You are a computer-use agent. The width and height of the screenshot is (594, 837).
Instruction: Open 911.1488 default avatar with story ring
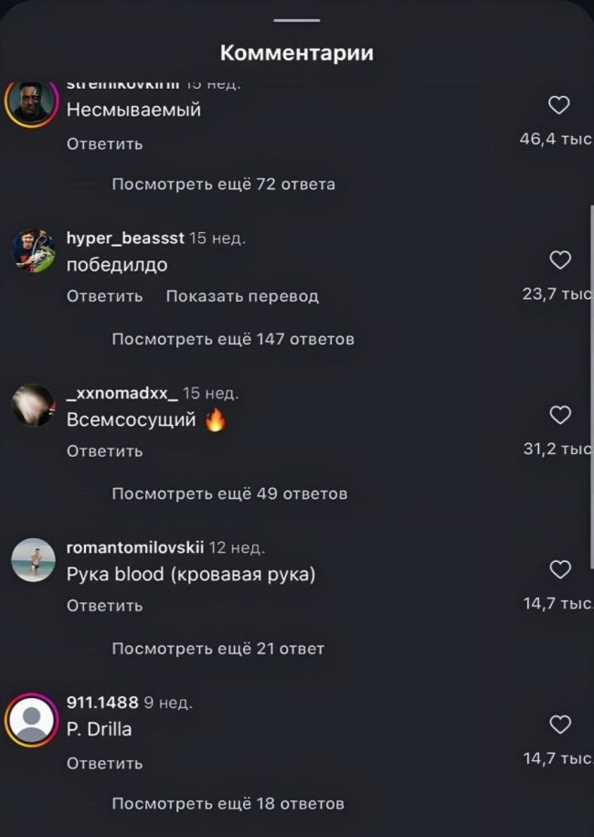[31, 720]
